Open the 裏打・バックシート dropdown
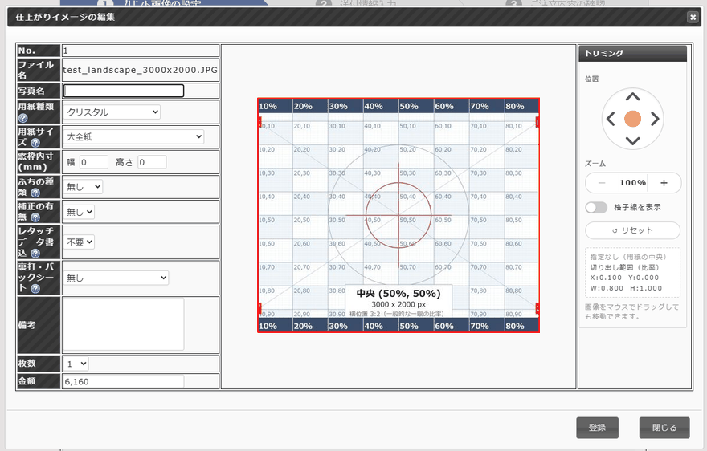This screenshot has width=707, height=451. [x=116, y=278]
